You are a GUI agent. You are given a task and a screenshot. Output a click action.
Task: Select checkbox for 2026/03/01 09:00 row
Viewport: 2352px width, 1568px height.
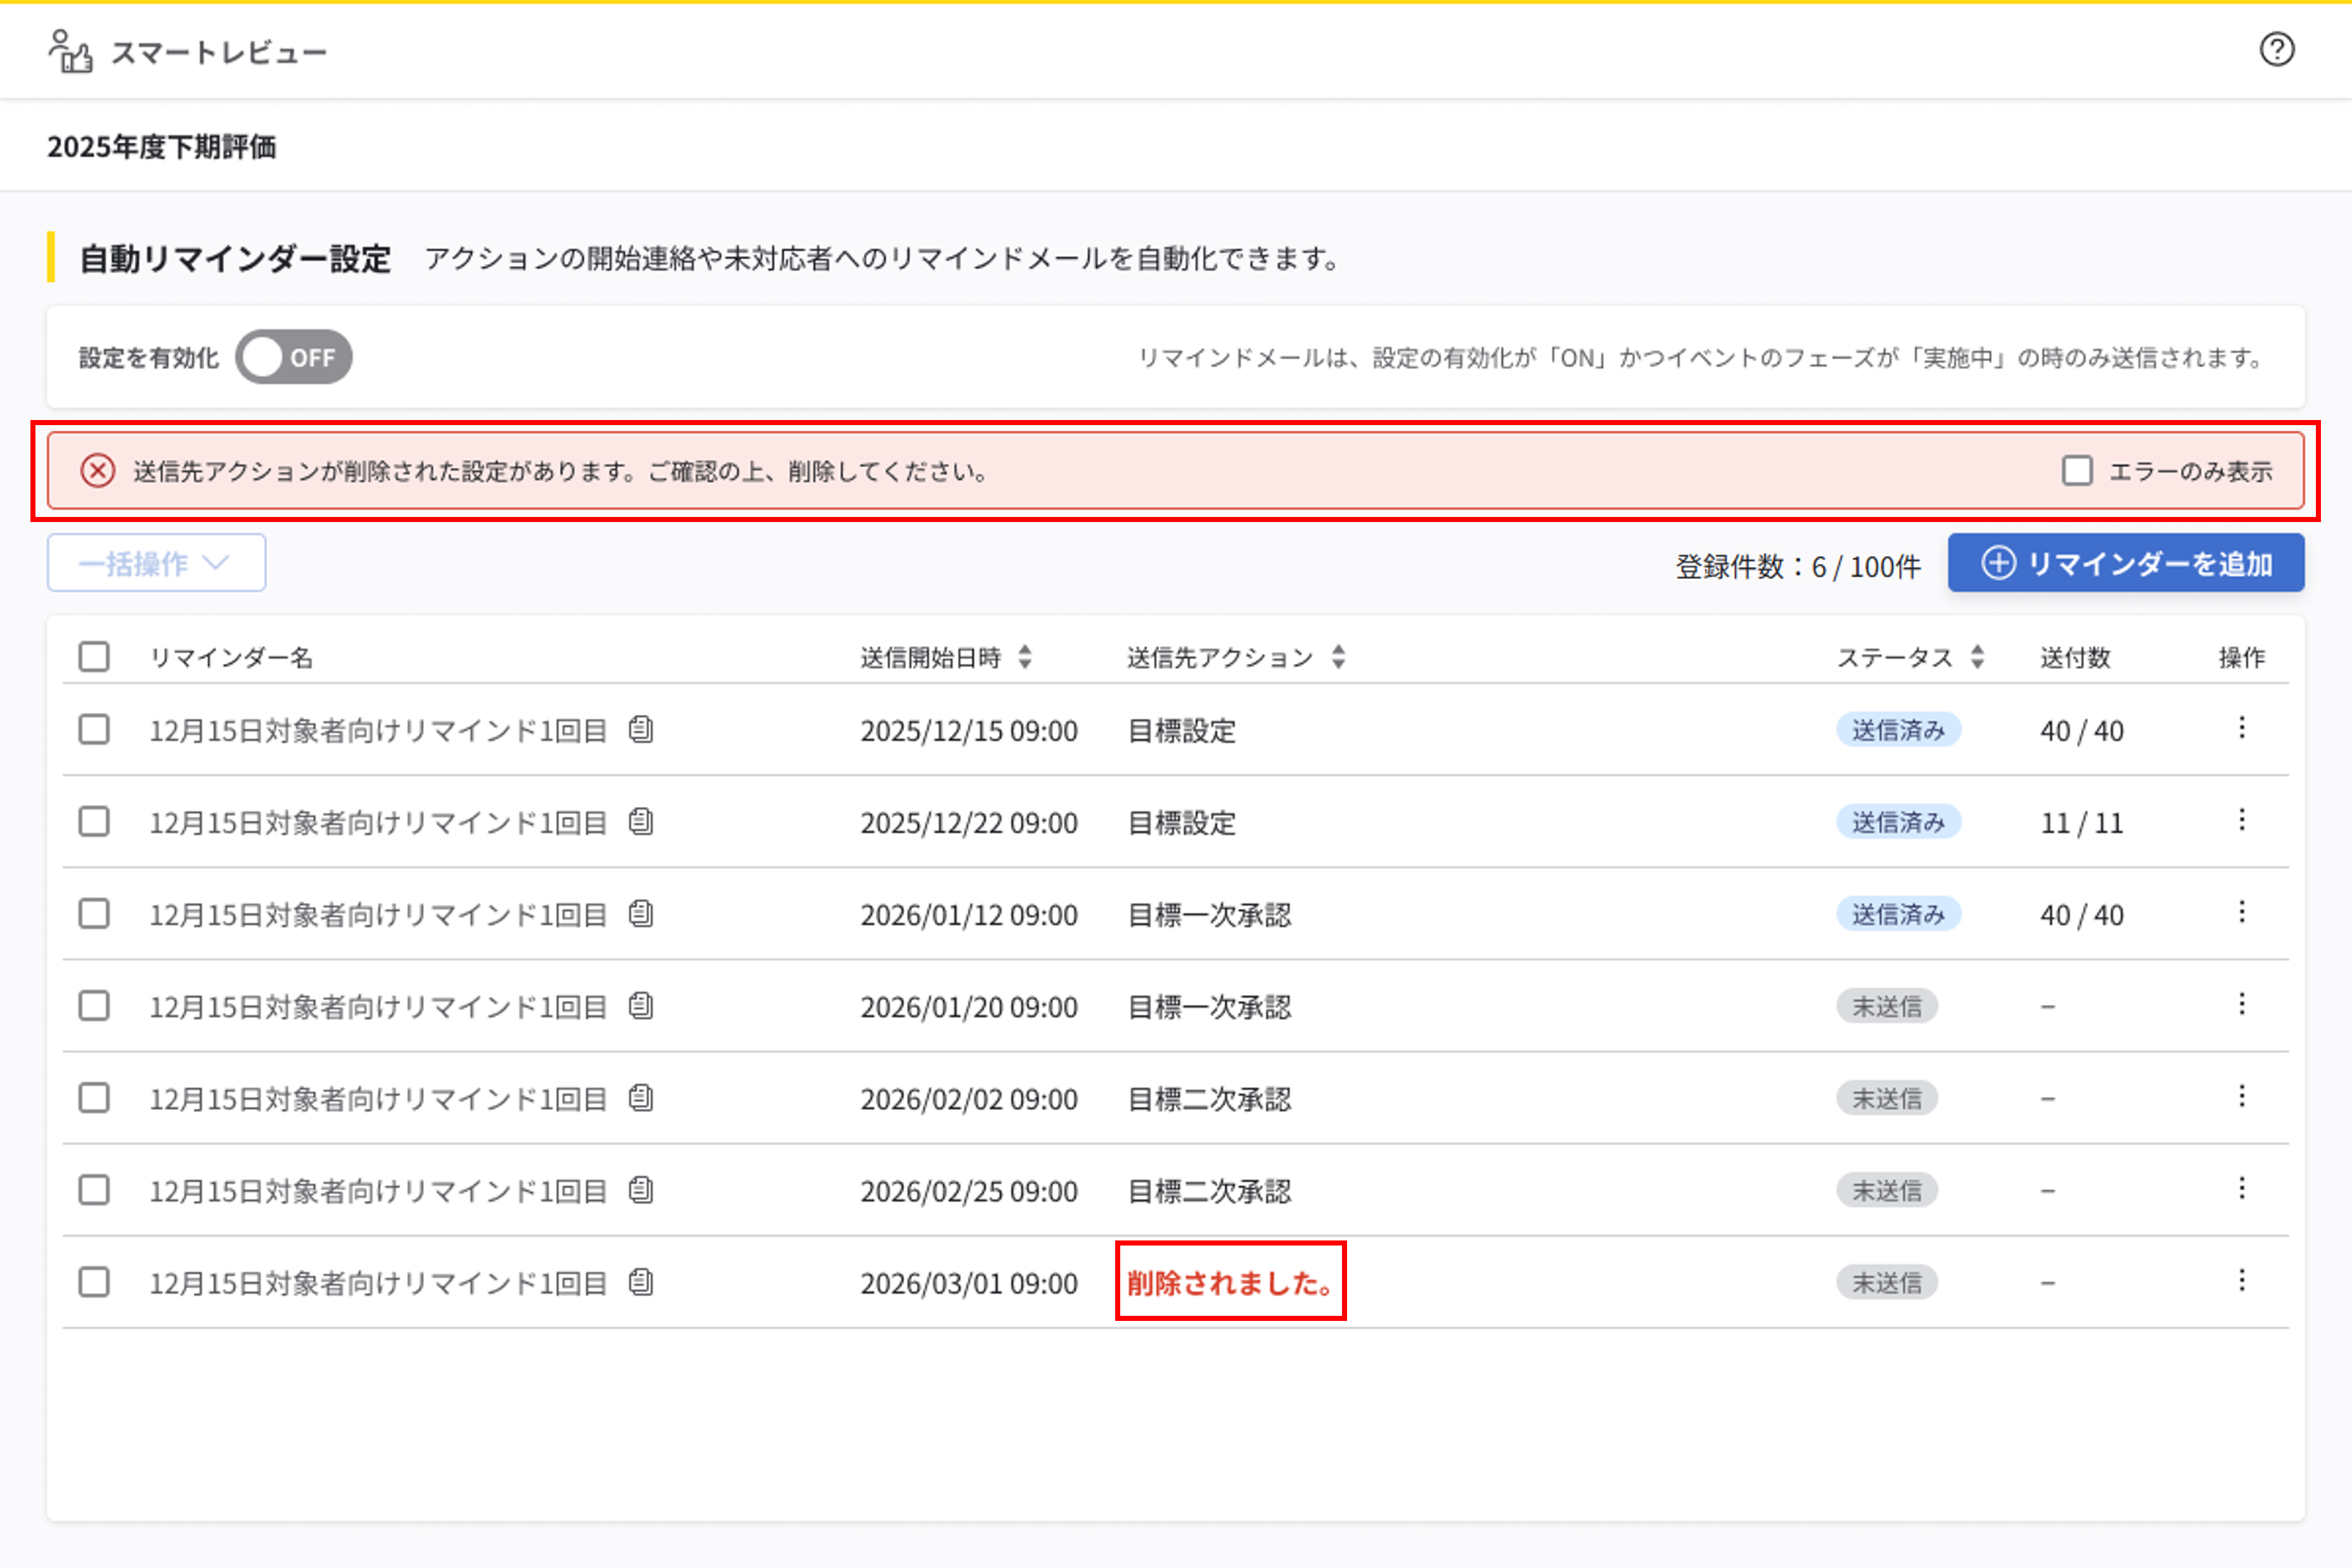coord(94,1282)
